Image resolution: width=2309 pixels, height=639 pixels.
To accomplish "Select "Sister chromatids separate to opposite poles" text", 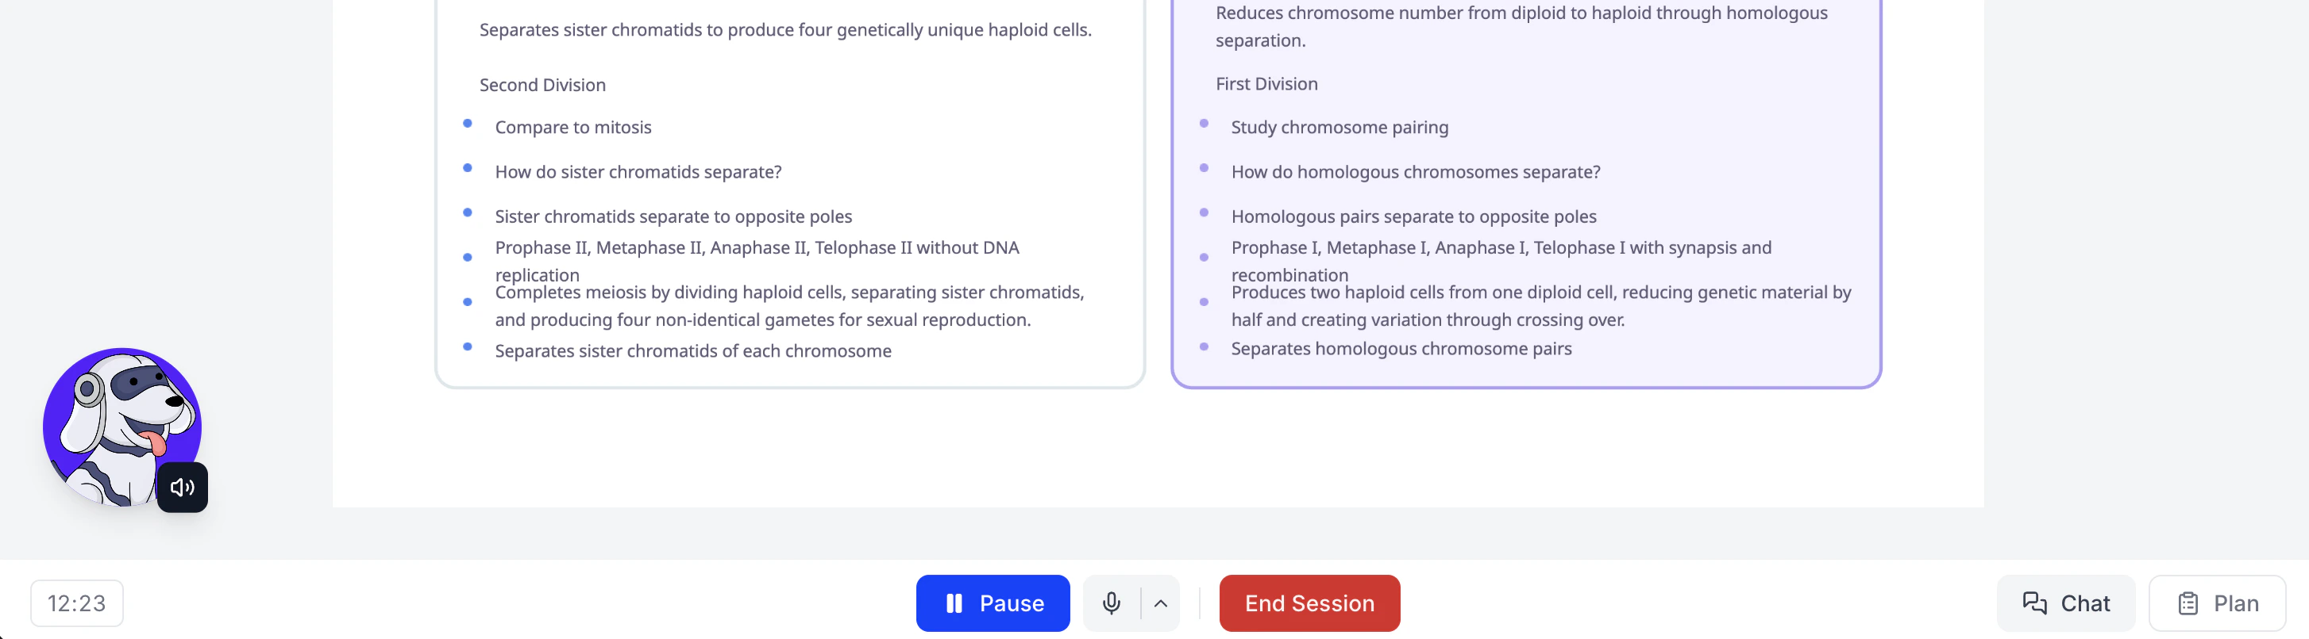I will 673,216.
